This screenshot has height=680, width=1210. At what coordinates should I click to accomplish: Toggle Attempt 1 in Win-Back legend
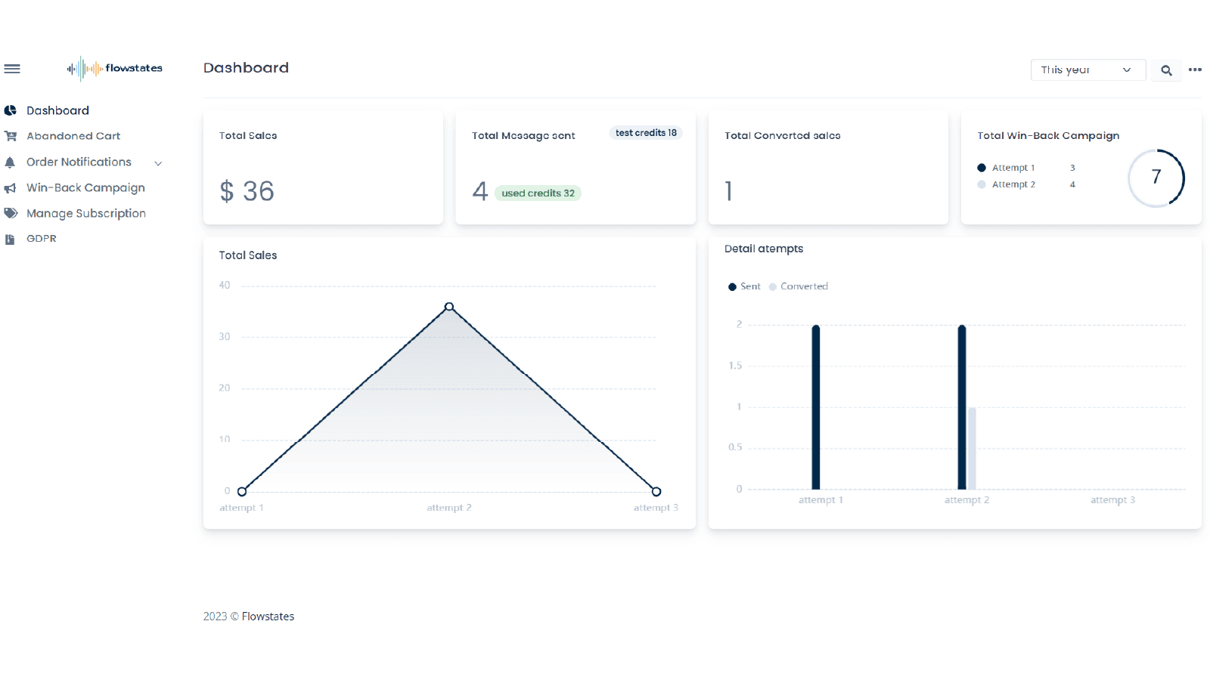tap(1007, 168)
